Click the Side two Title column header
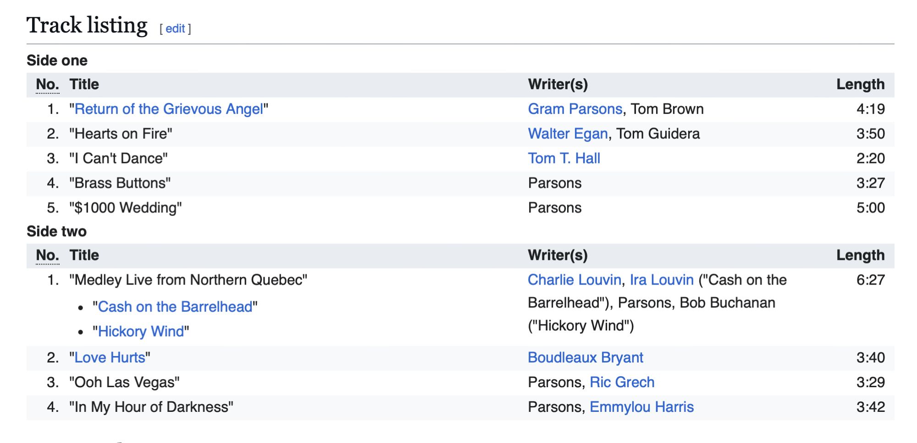 pyautogui.click(x=84, y=255)
